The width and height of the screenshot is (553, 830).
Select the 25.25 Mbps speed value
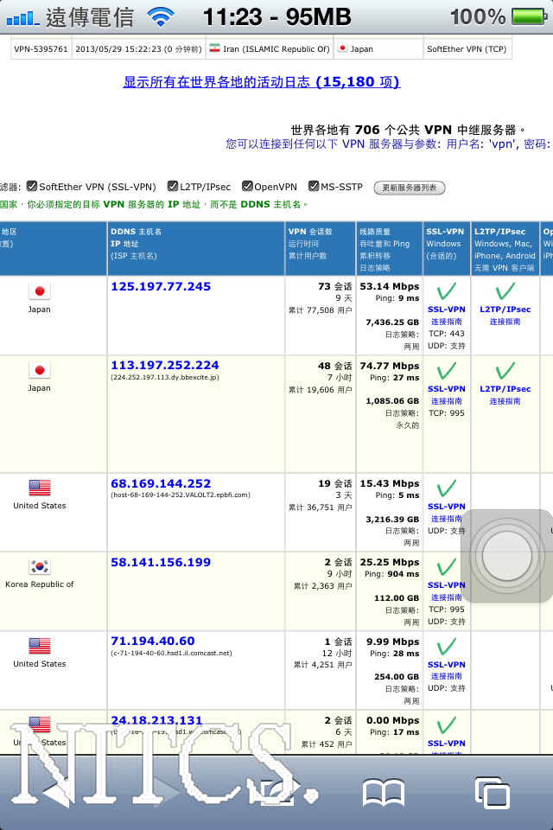click(x=390, y=562)
